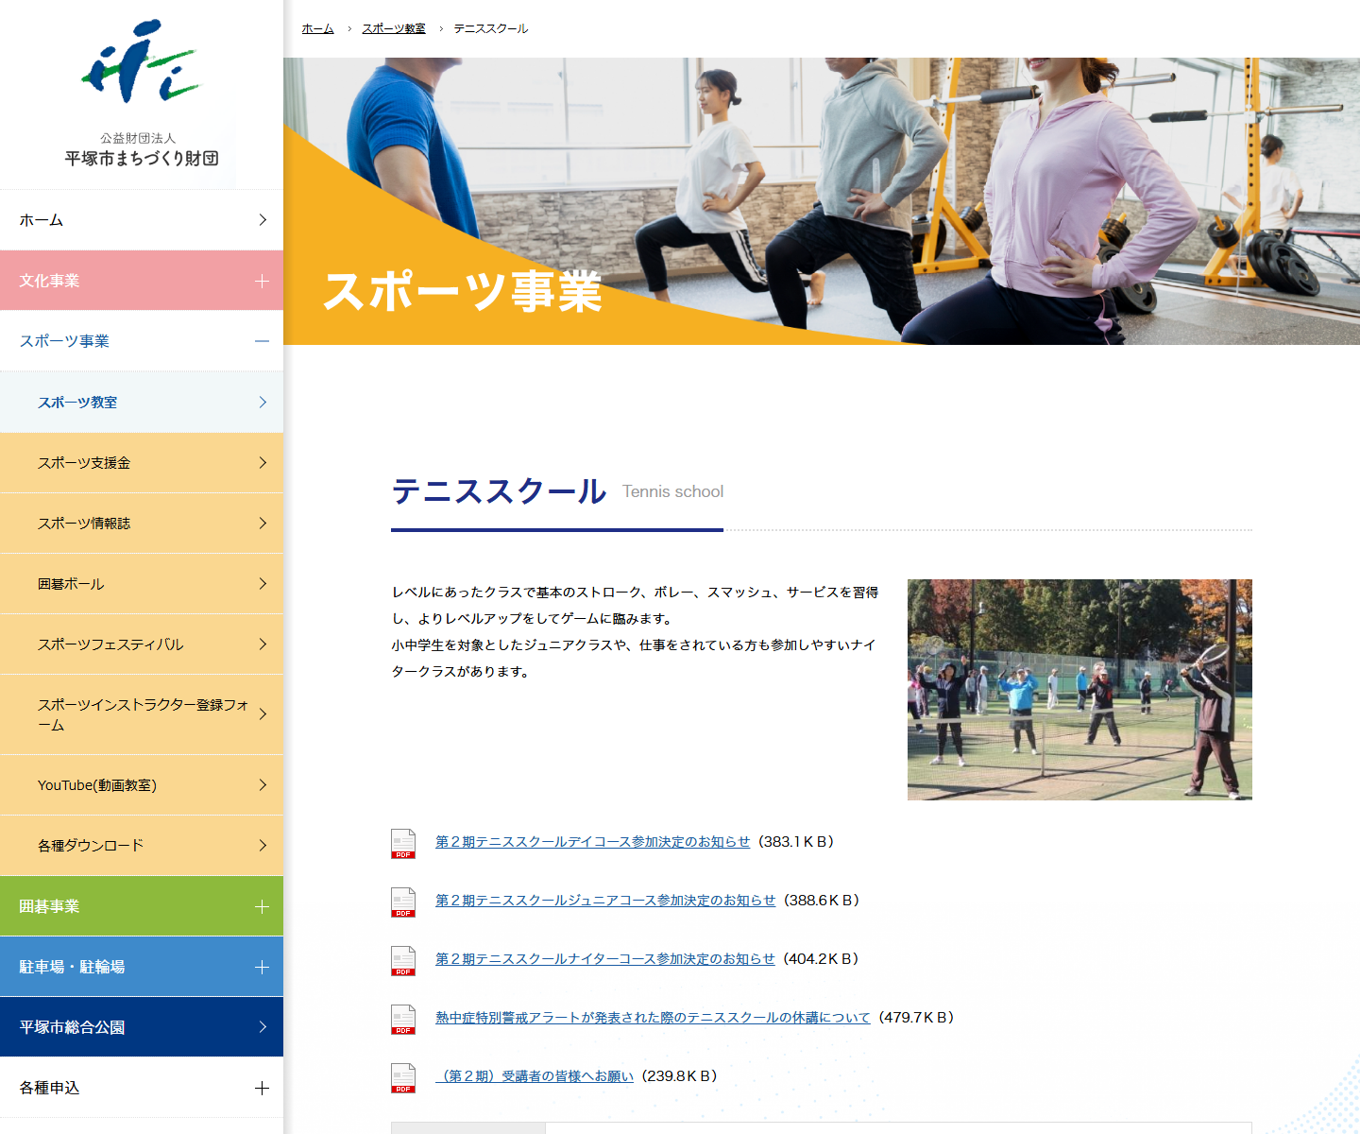This screenshot has width=1360, height=1134.
Task: Click the arrow next to スポーツインストラクター登録フォーム
Action: [263, 713]
